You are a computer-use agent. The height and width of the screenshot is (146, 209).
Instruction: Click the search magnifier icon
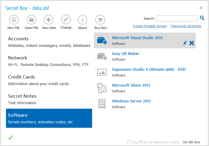pyautogui.click(x=202, y=19)
